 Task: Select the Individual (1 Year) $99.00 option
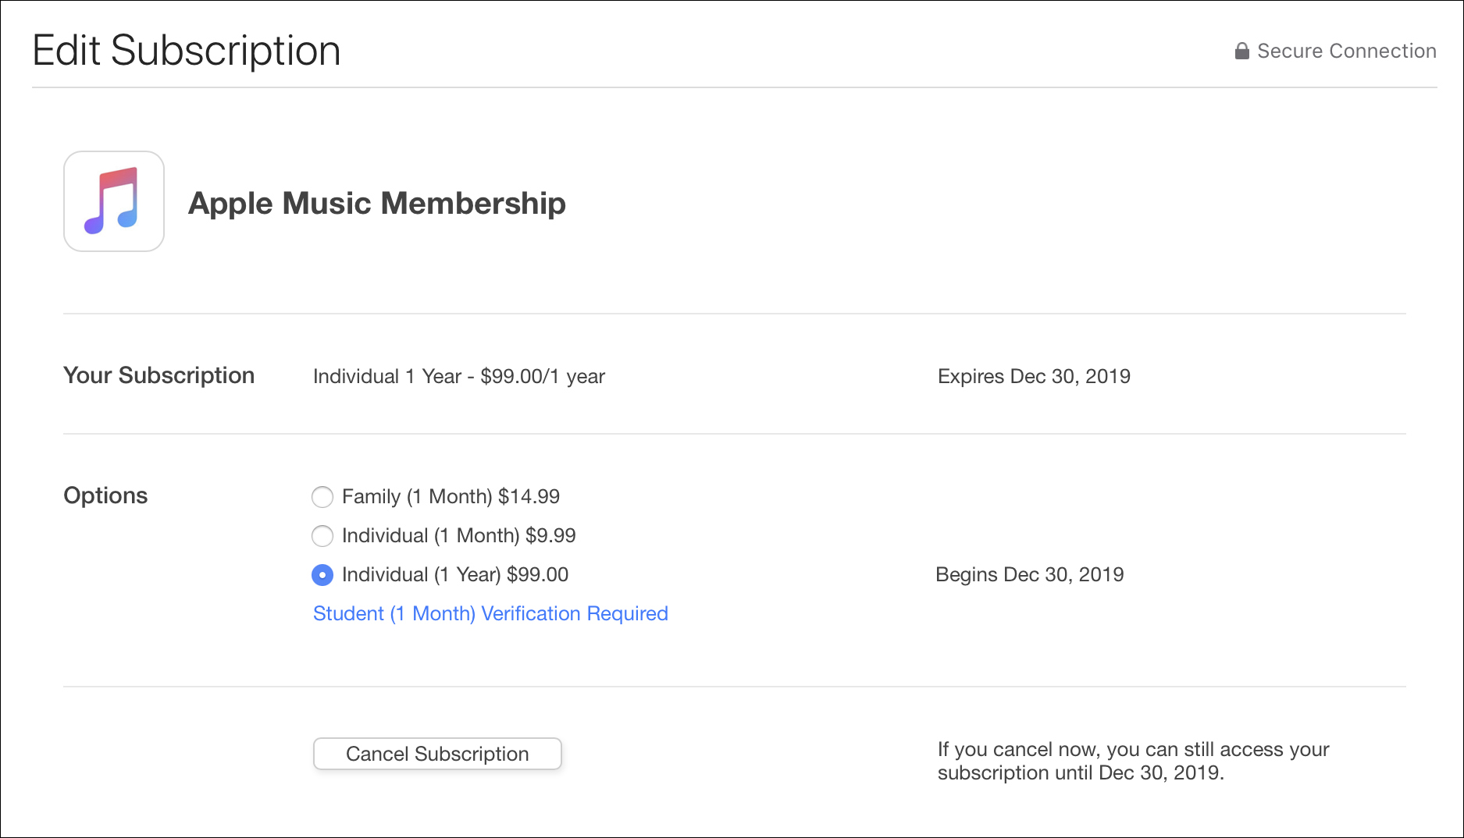coord(322,575)
